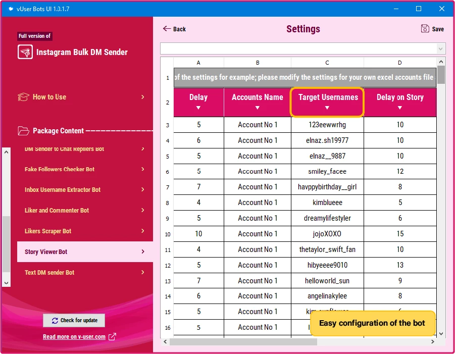
Task: Select row 10 header
Action: (168, 234)
